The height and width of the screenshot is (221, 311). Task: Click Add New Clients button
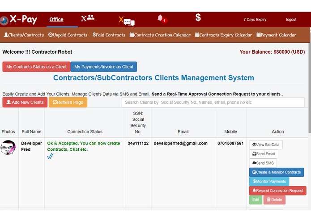[x=25, y=102]
